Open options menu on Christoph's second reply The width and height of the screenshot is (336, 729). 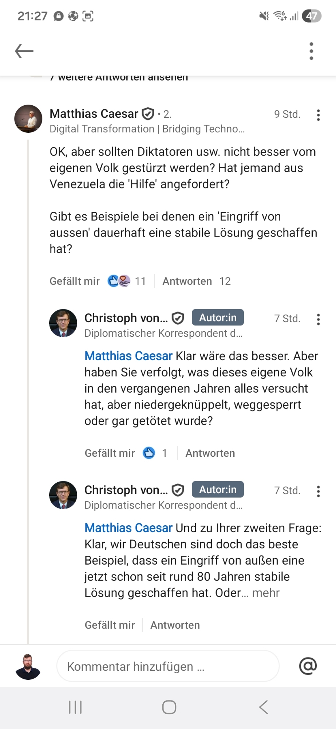[x=318, y=491]
